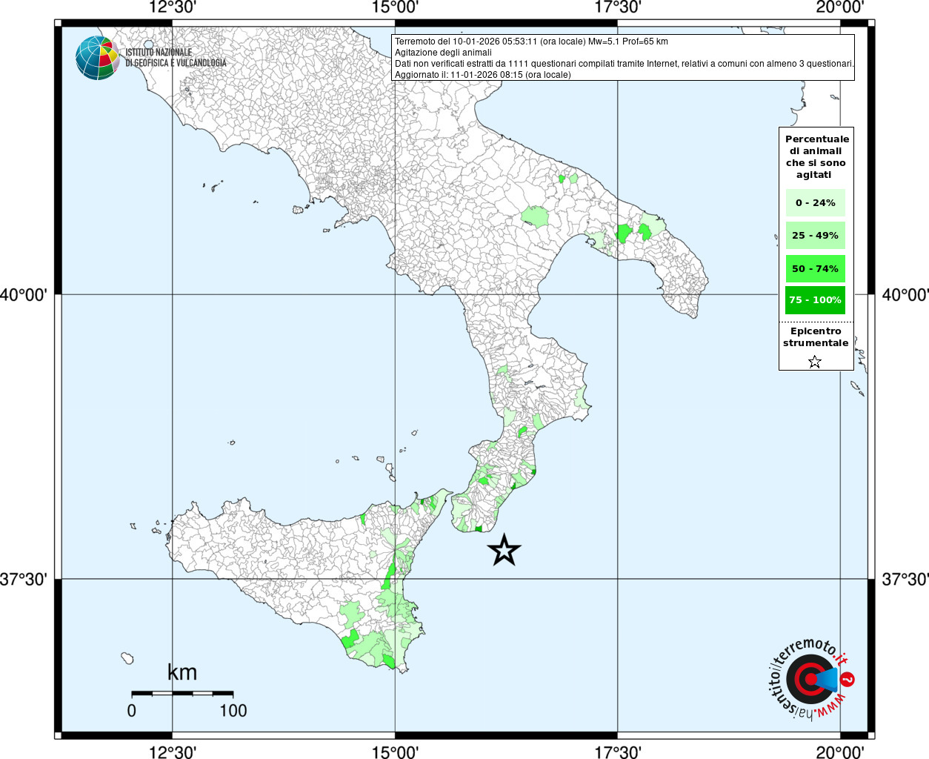Click the Istituto Nazionale di Geofisica e Vulcanologia text

176,58
